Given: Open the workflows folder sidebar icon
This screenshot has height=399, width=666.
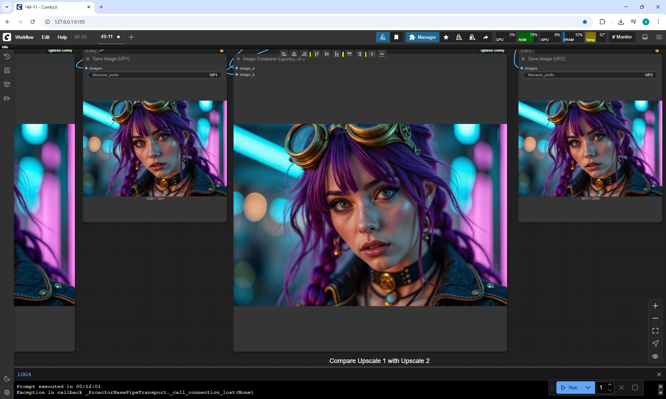Looking at the screenshot, I should (7, 98).
